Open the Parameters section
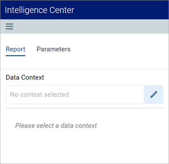Image resolution: width=169 pixels, height=164 pixels. tap(54, 49)
